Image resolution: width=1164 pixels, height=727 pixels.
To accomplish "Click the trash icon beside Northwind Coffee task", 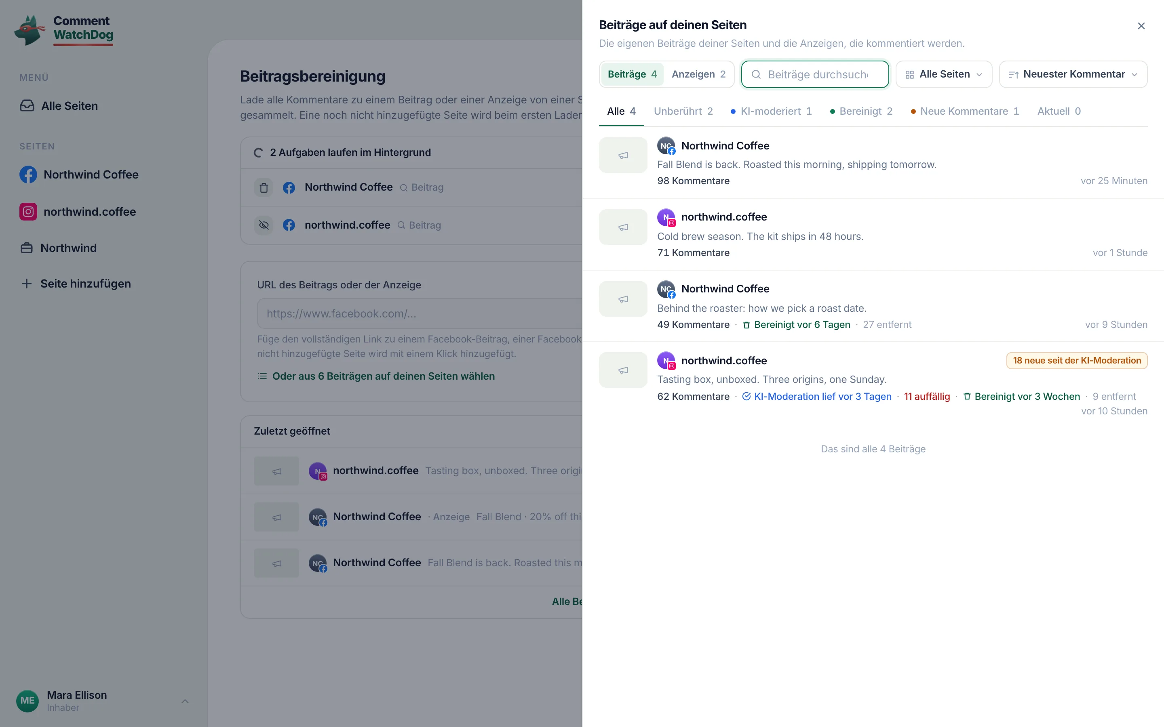I will coord(264,187).
